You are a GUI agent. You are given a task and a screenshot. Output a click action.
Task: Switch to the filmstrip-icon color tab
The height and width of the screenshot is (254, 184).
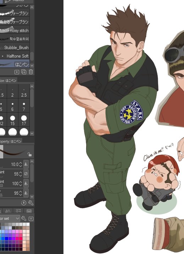click(x=29, y=211)
